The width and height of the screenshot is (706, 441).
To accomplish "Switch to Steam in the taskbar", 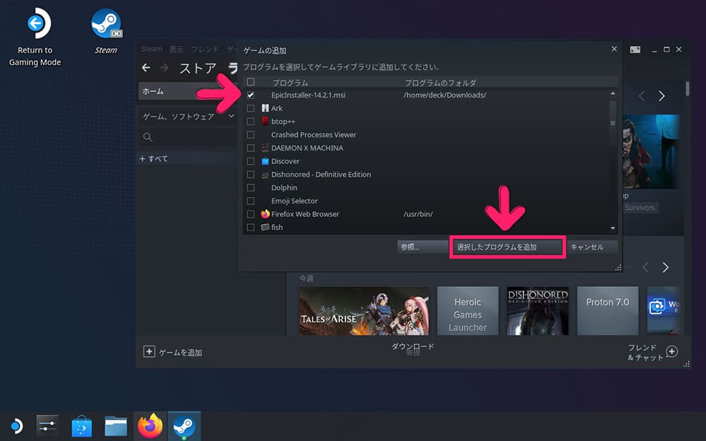I will (x=184, y=425).
